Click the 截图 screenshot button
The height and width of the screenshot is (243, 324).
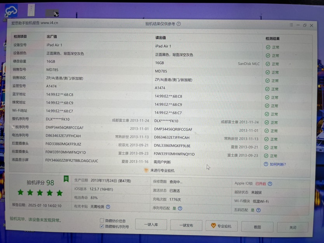(x=257, y=227)
